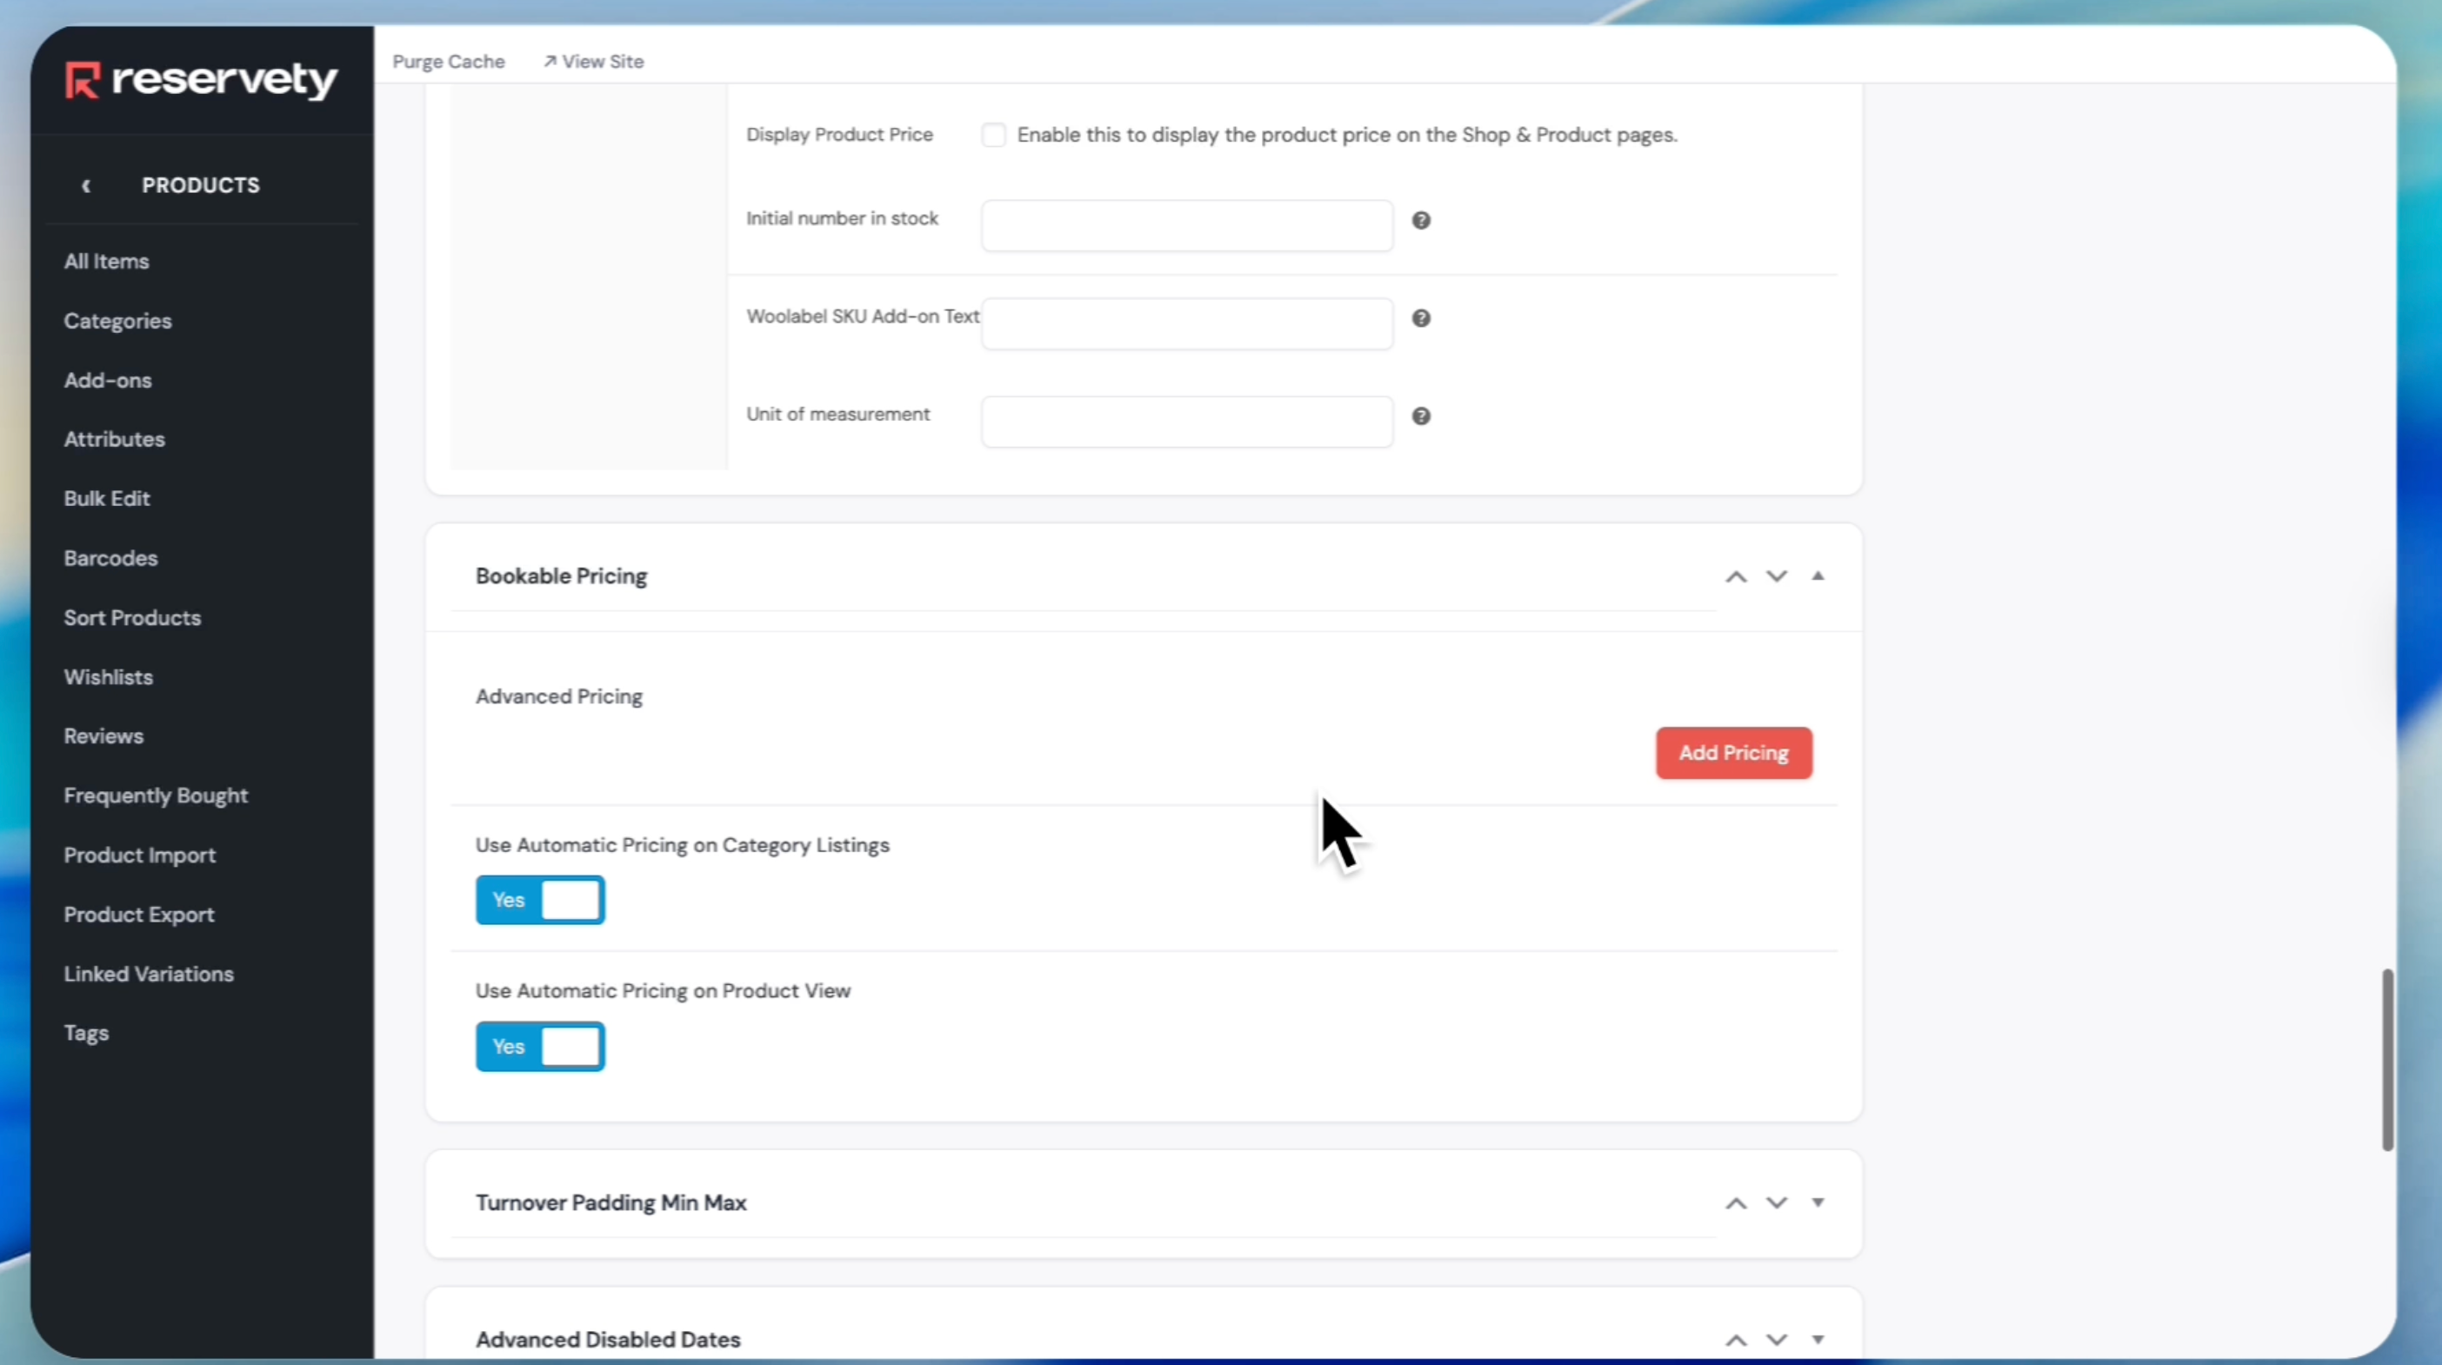Click help icon beside Woolabel SKU Add-on Text

point(1421,318)
